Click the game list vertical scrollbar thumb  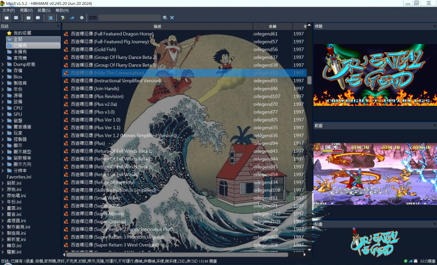tap(309, 80)
